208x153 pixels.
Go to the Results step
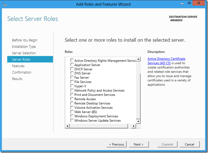pos(17,79)
